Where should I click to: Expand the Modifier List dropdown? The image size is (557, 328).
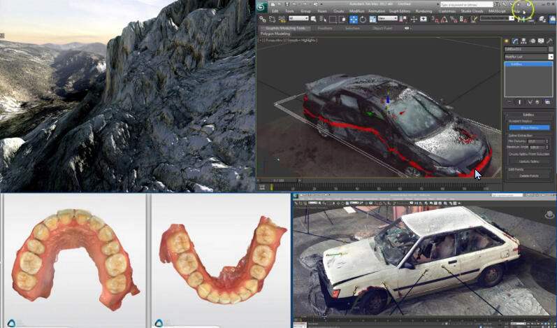tap(551, 57)
